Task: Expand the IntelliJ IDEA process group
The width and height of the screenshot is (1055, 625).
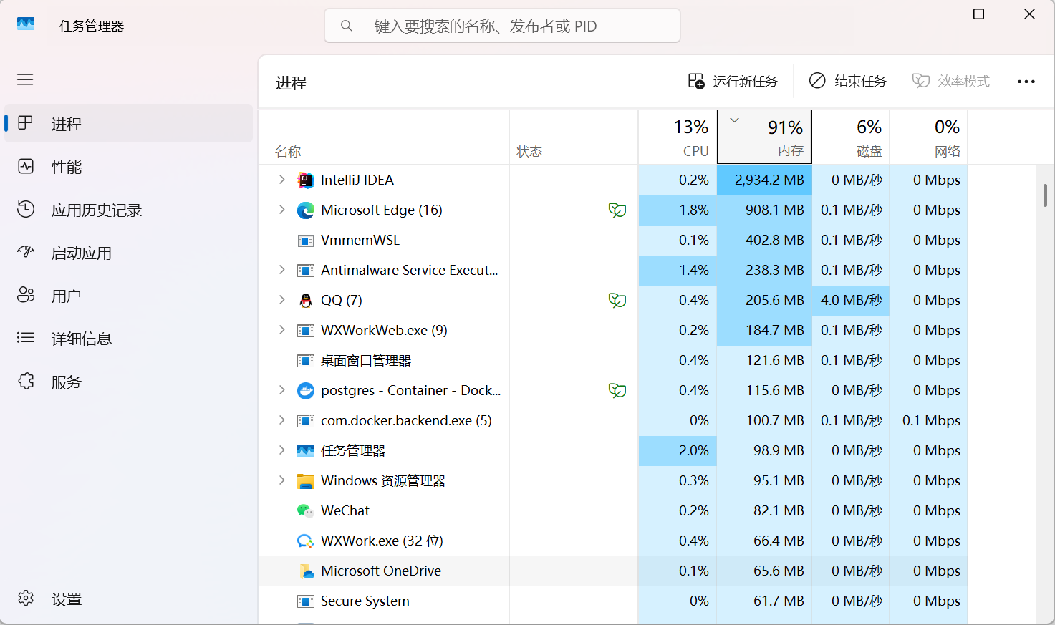Action: click(x=281, y=180)
